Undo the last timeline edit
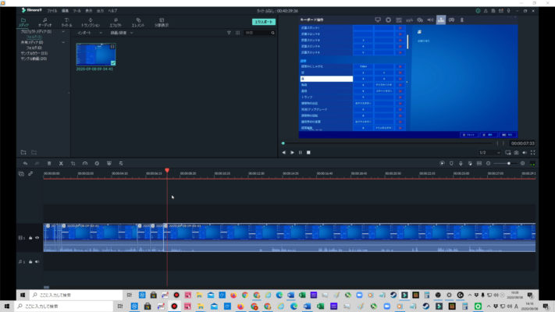Image resolution: width=555 pixels, height=312 pixels. point(25,164)
